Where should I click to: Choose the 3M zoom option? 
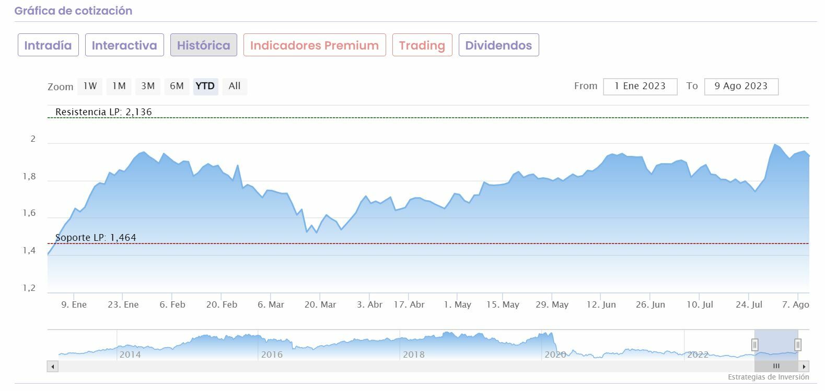148,86
